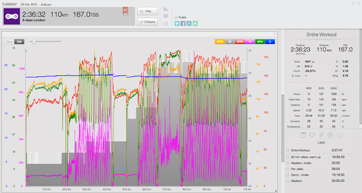Toggle the orange RPM cadence series
This screenshot has height=193, width=362.
point(220,41)
